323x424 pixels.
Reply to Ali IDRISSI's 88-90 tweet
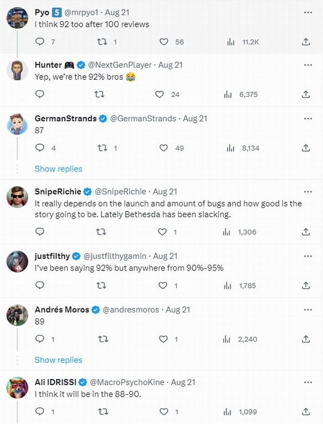(40, 411)
